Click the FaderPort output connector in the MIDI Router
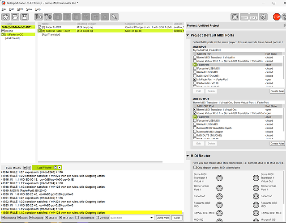Viewport: 286px width, 223px height. [x=256, y=196]
